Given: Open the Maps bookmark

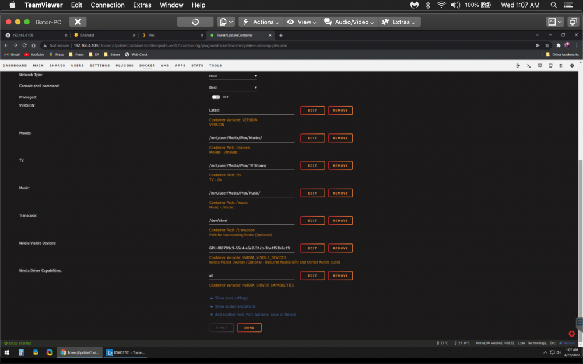Looking at the screenshot, I should [x=57, y=55].
